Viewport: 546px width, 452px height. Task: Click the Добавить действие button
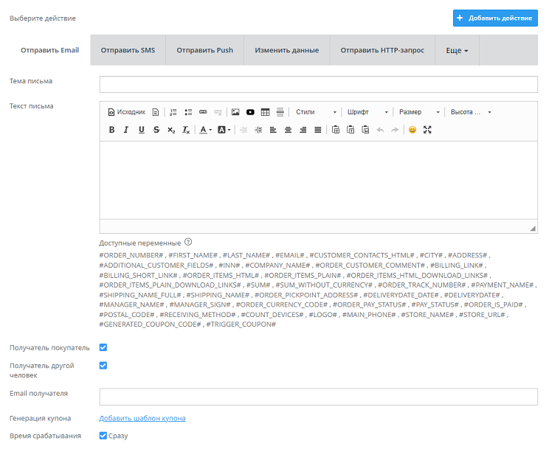495,18
